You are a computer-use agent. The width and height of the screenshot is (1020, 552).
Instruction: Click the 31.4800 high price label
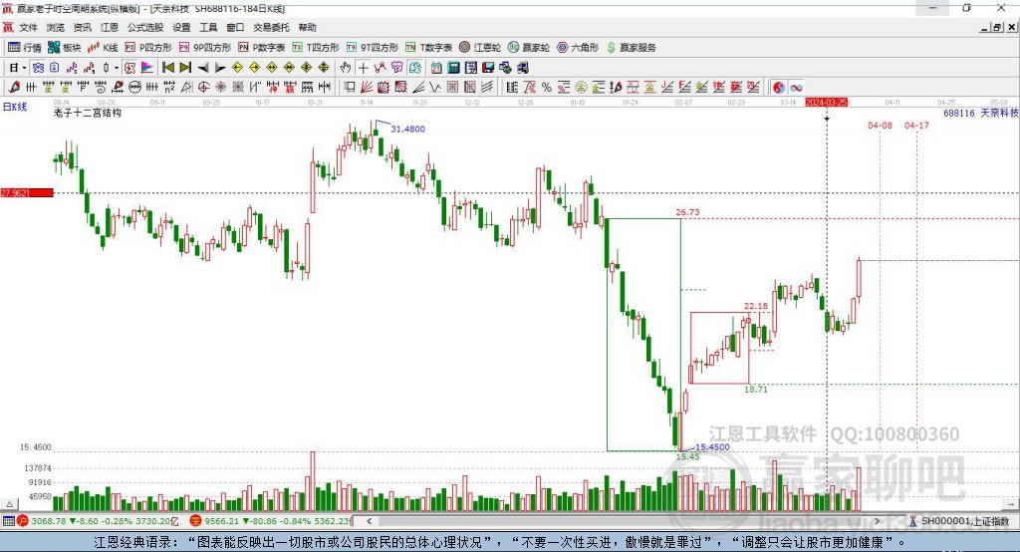pos(407,129)
